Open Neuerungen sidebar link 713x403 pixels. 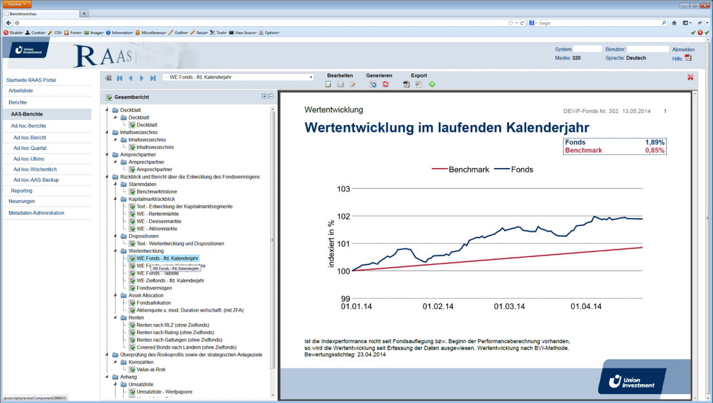click(x=22, y=201)
